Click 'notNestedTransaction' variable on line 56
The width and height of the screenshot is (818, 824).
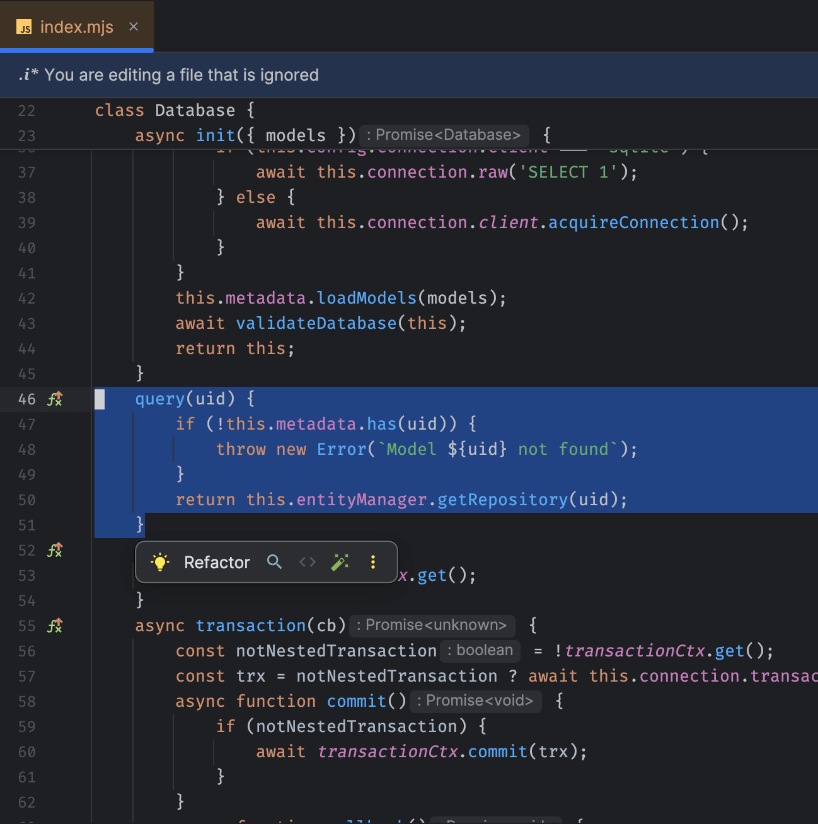337,651
